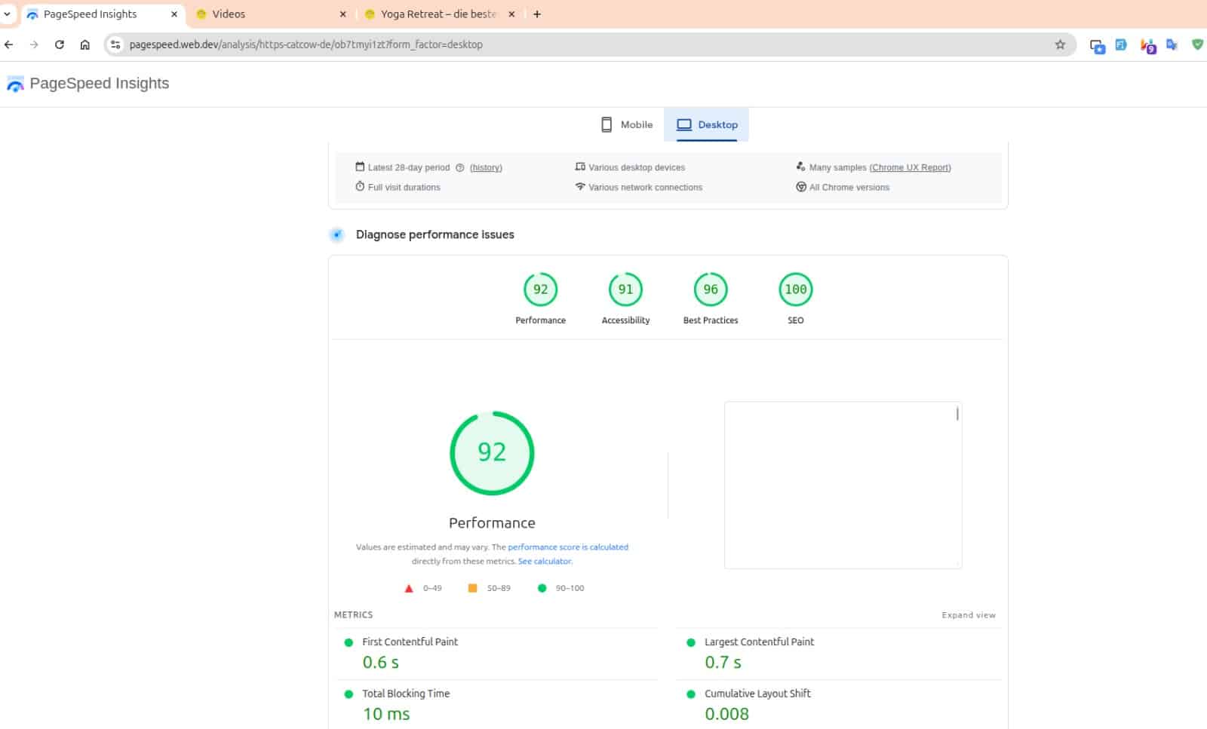Screen dimensions: 1207x729
Task: Open the browser home page icon
Action: pos(85,44)
